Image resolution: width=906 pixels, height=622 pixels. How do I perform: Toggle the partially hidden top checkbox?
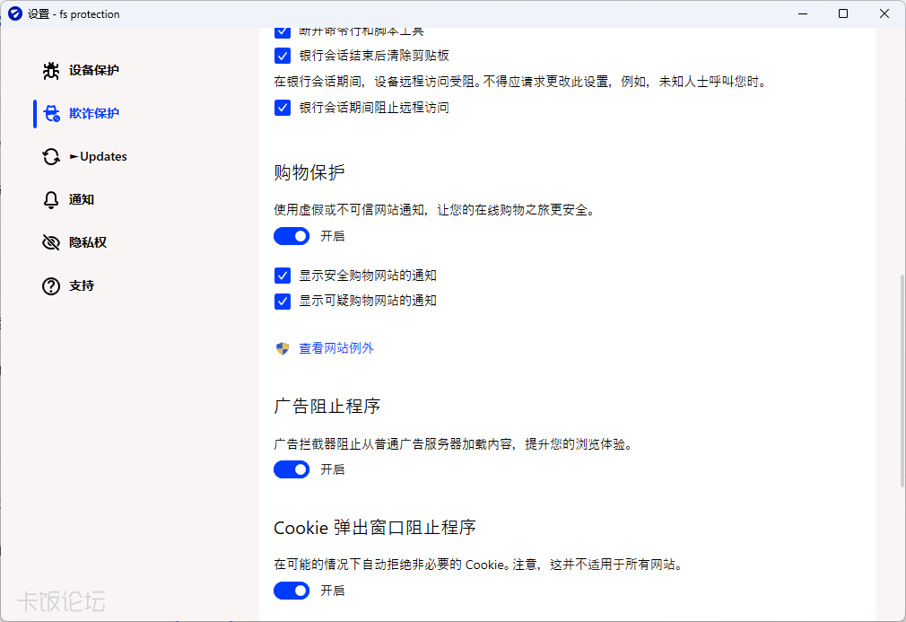[x=283, y=31]
